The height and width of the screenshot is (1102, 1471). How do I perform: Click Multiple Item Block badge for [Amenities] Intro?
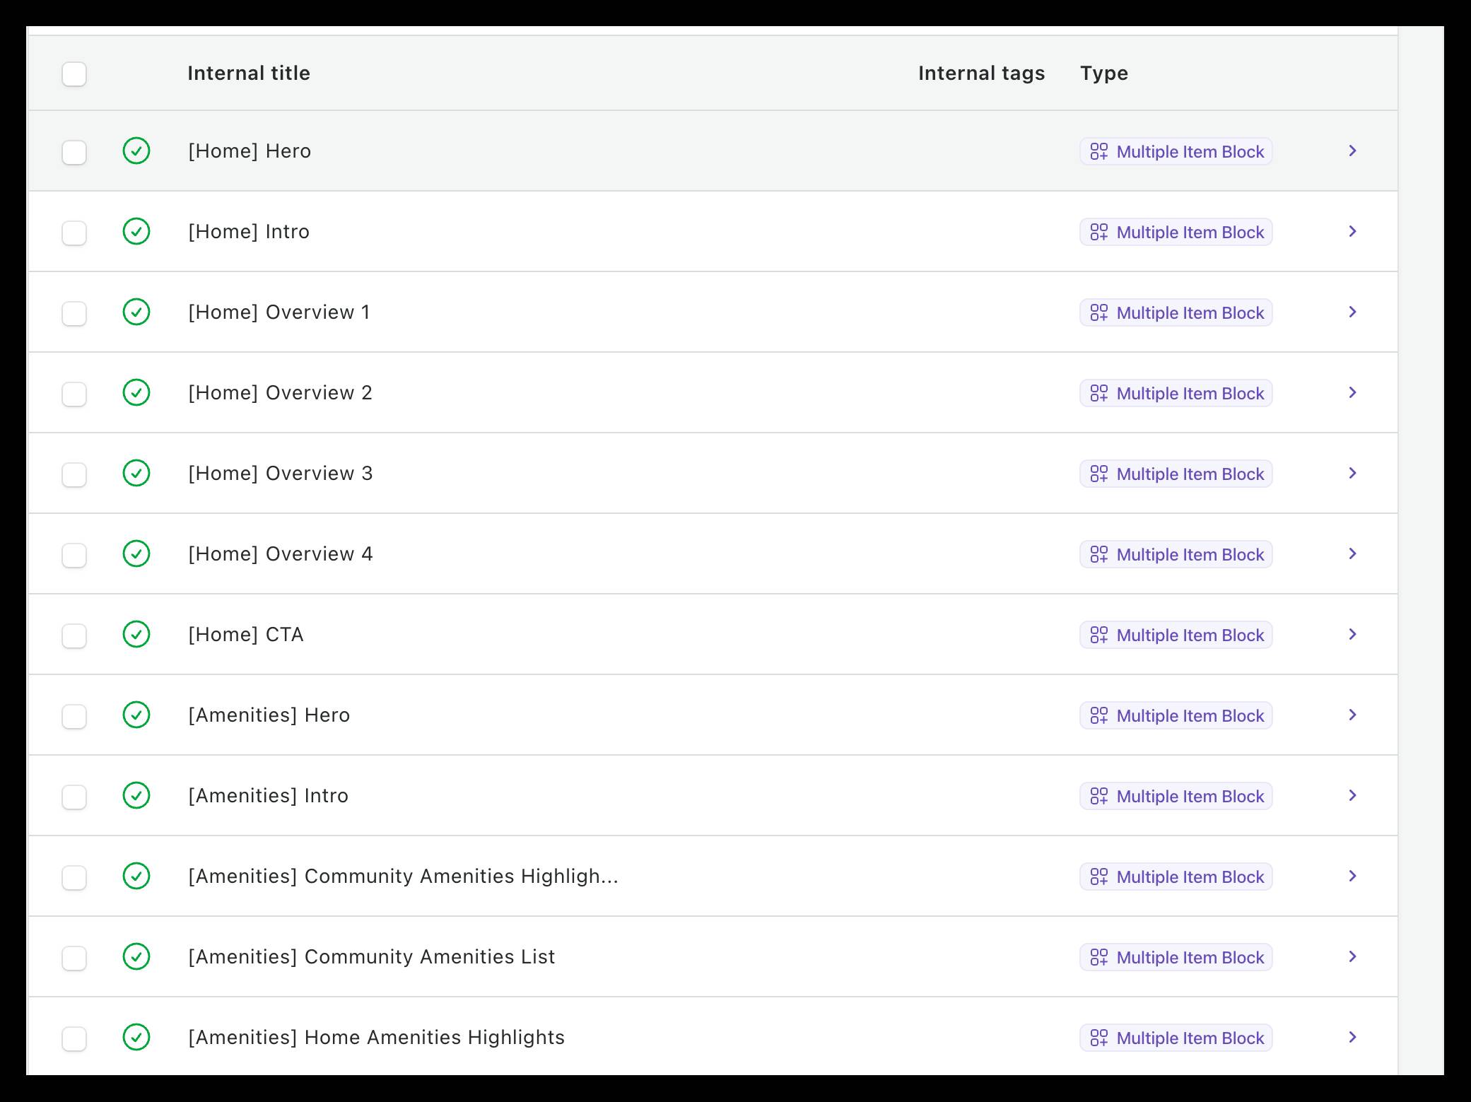tap(1176, 796)
